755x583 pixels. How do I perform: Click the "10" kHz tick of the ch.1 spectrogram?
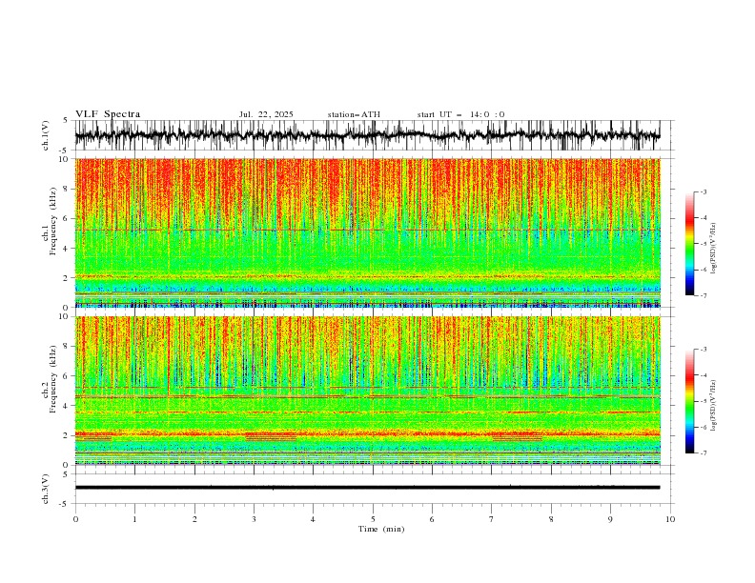(x=65, y=159)
